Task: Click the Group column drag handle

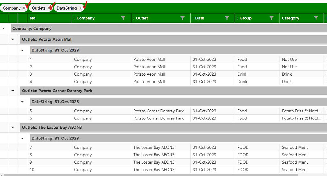Action: point(237,18)
